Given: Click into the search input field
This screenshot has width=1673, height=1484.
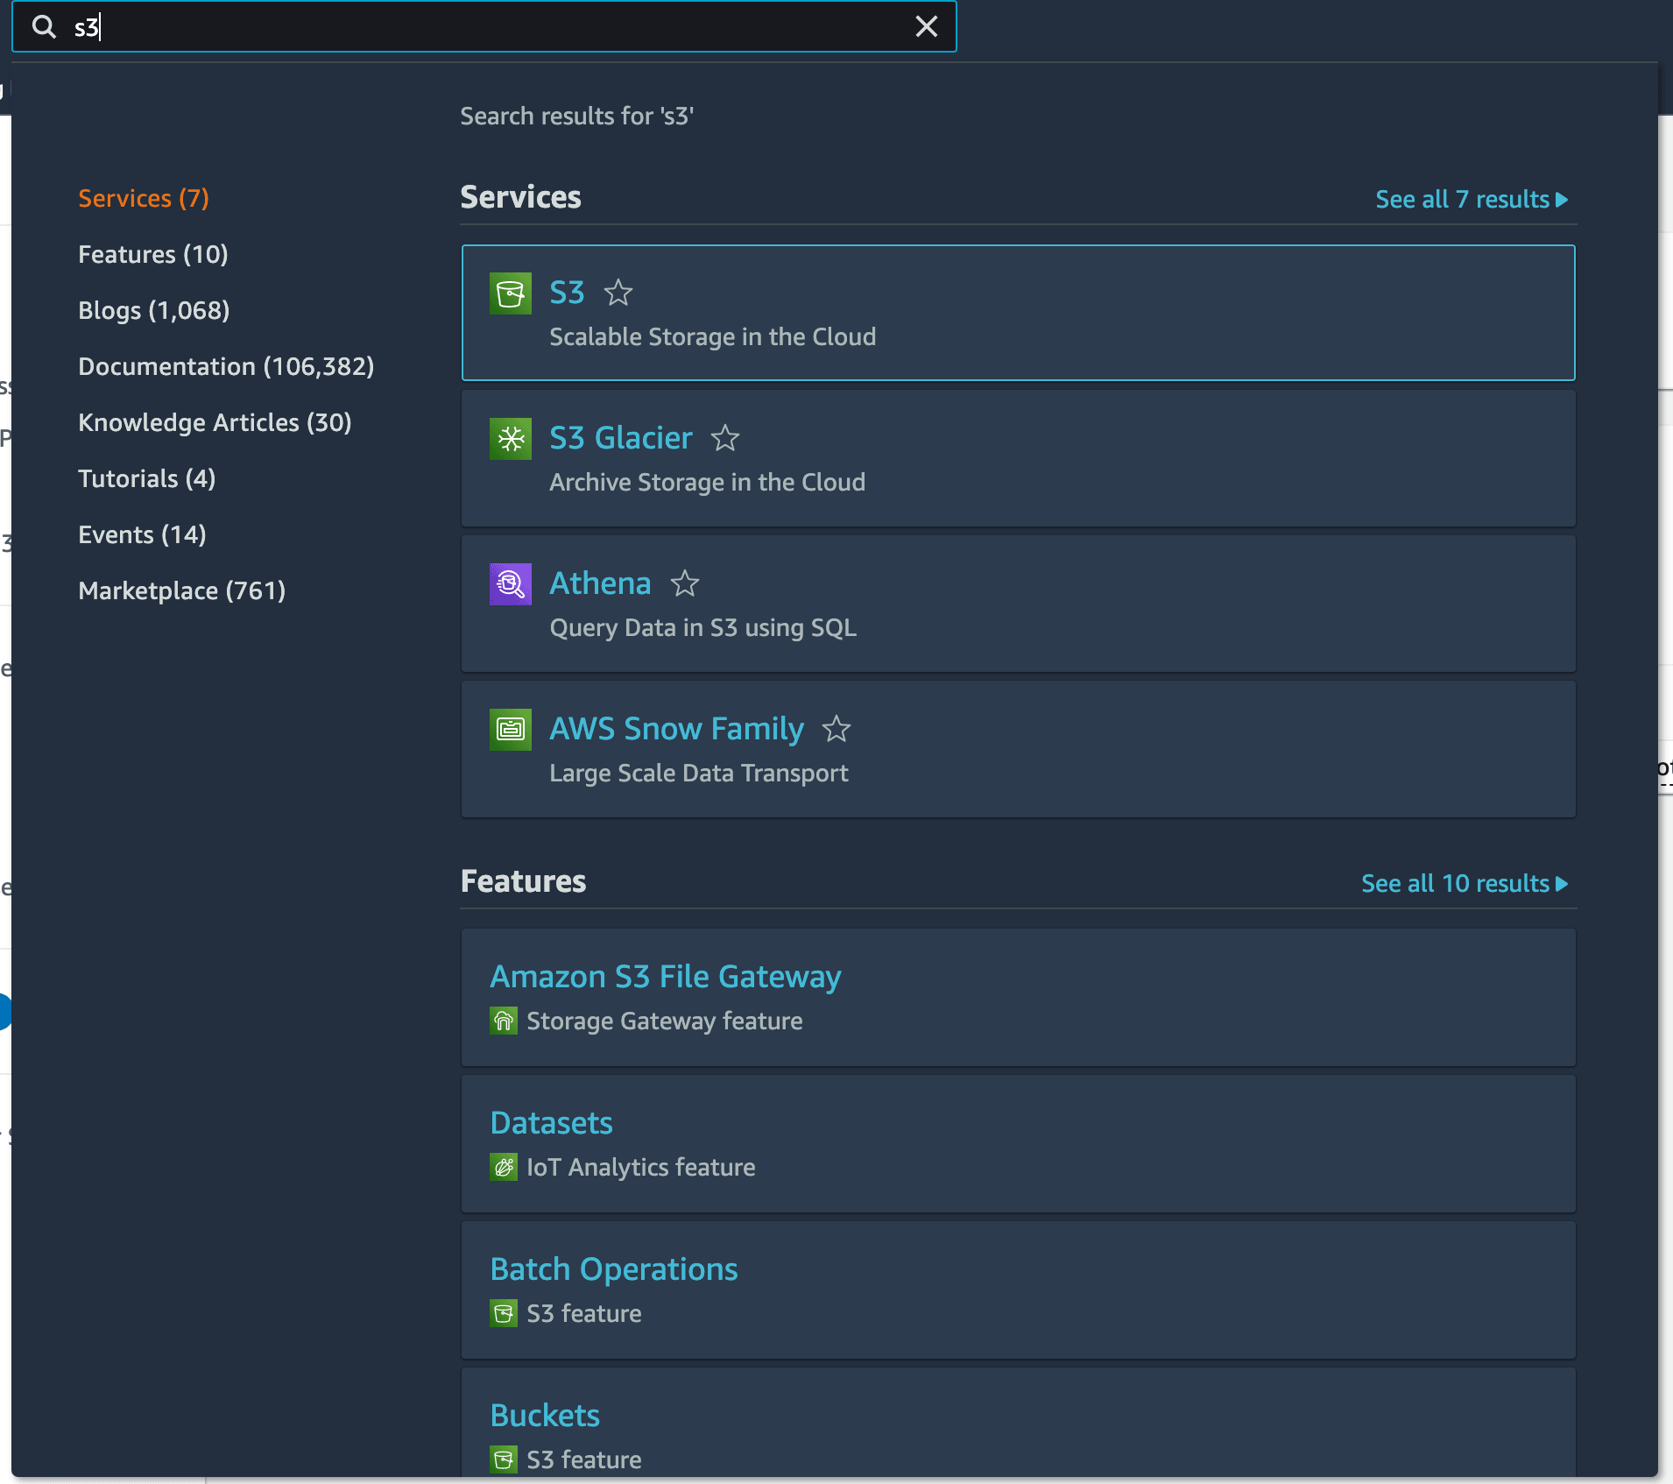Looking at the screenshot, I should point(491,27).
